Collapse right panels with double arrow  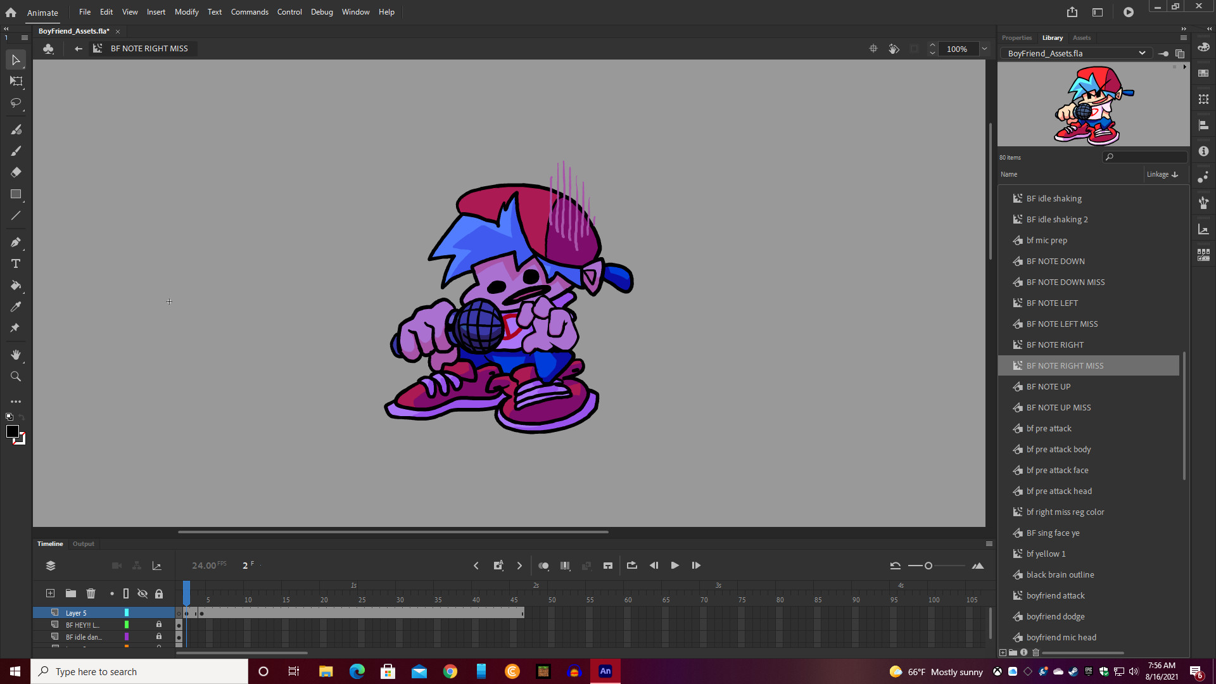tap(1184, 28)
